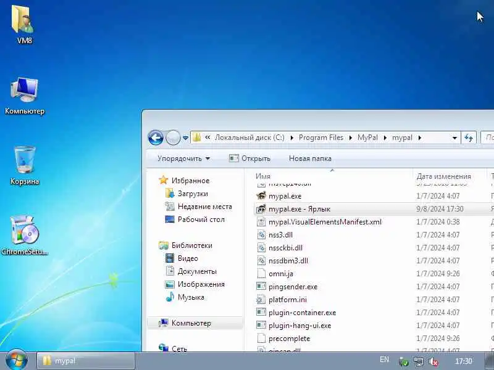The width and height of the screenshot is (494, 370).
Task: Open the Компьютер desktop icon
Action: point(24,96)
